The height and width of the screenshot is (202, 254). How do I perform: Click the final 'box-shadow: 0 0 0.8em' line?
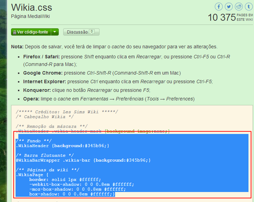click(x=72, y=194)
